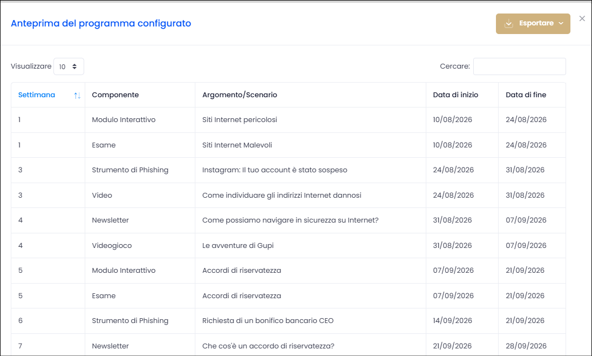Click the Anteprima del programma configurato title
This screenshot has width=592, height=356.
101,23
